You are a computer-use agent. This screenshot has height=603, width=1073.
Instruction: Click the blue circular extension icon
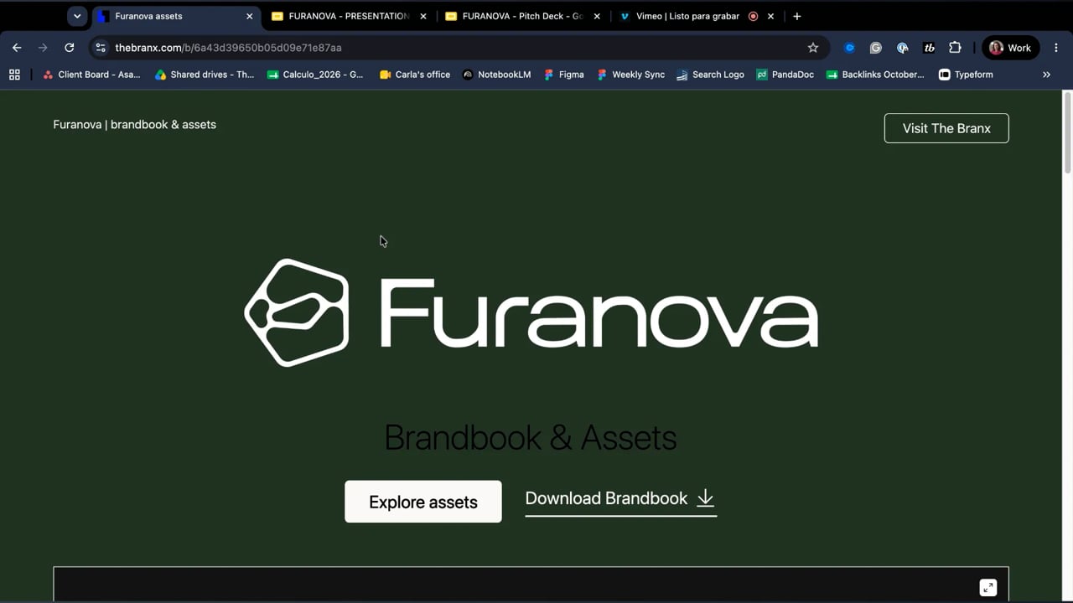tap(849, 48)
